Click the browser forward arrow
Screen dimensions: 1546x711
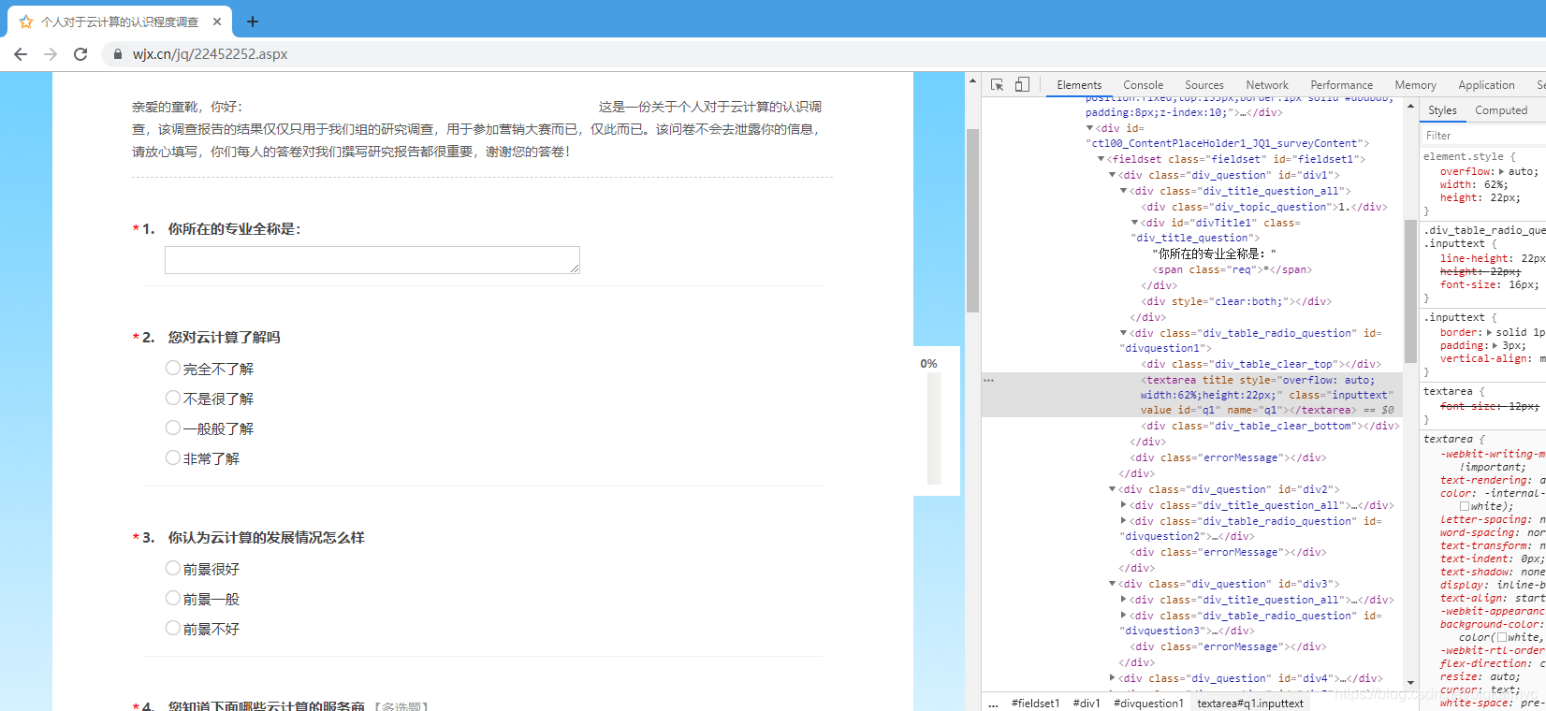[x=51, y=54]
